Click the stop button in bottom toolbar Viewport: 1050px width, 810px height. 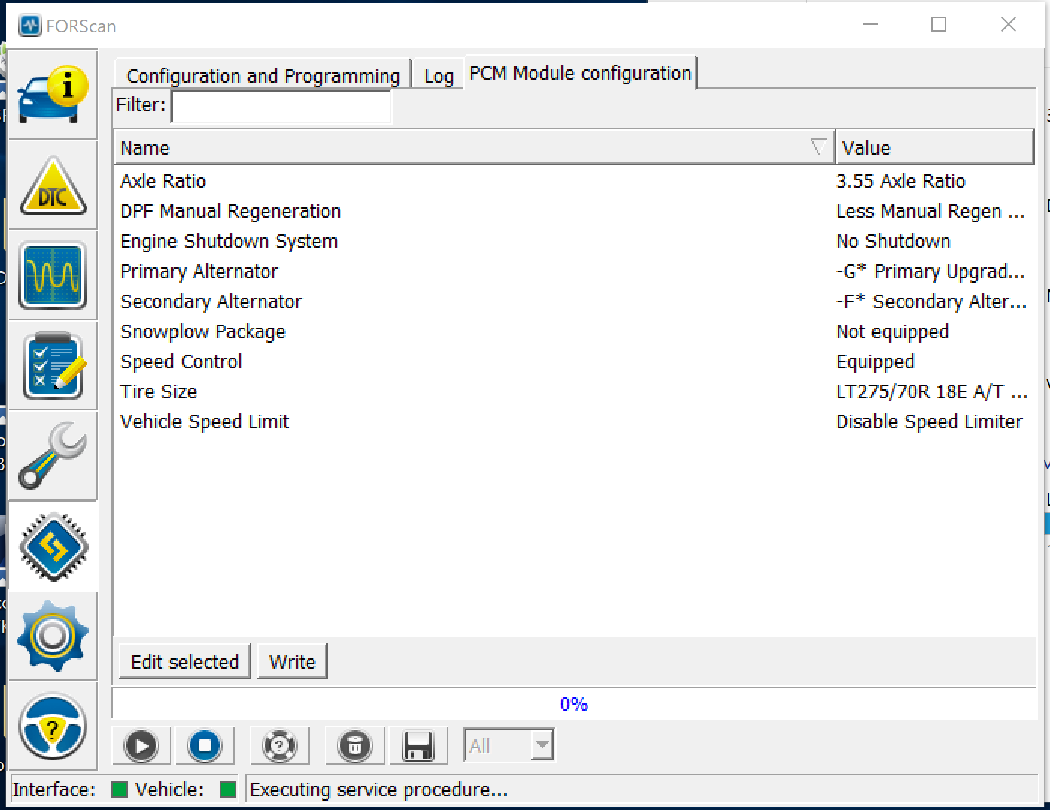tap(205, 746)
